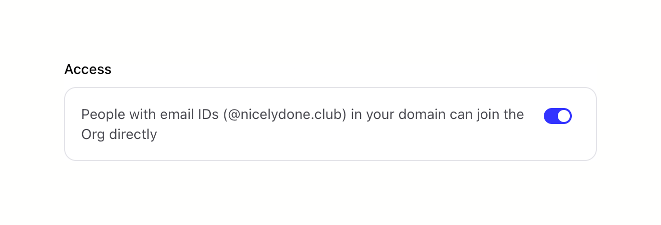
Task: Click the "People with email IDs" description text
Action: pos(150,114)
